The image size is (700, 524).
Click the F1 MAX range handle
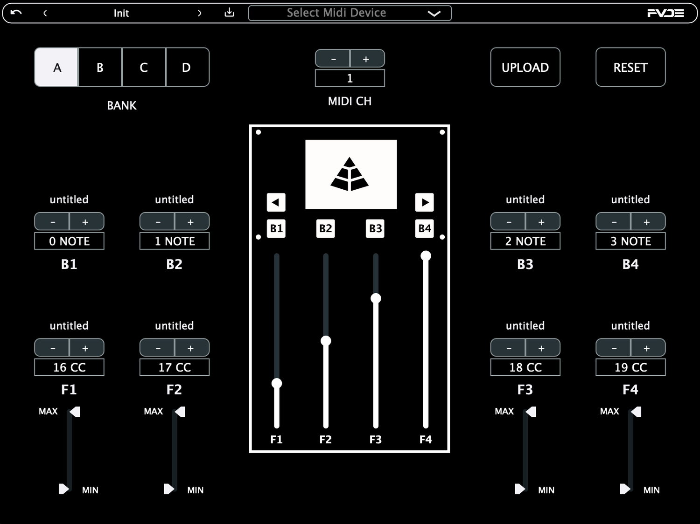click(x=75, y=412)
